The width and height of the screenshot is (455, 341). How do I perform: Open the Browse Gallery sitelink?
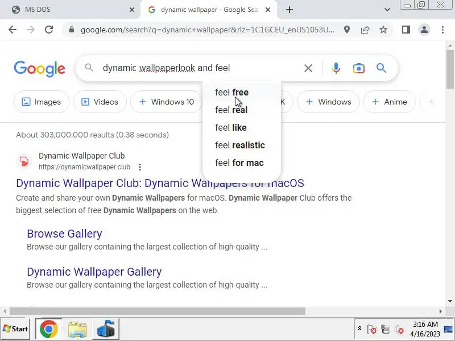pyautogui.click(x=64, y=234)
